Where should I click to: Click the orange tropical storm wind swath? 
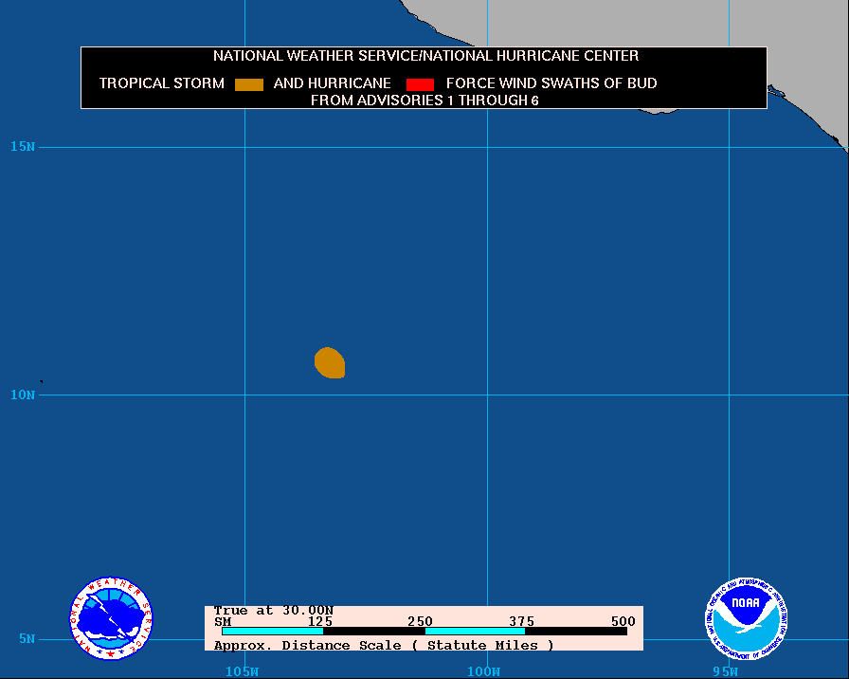pyautogui.click(x=330, y=362)
